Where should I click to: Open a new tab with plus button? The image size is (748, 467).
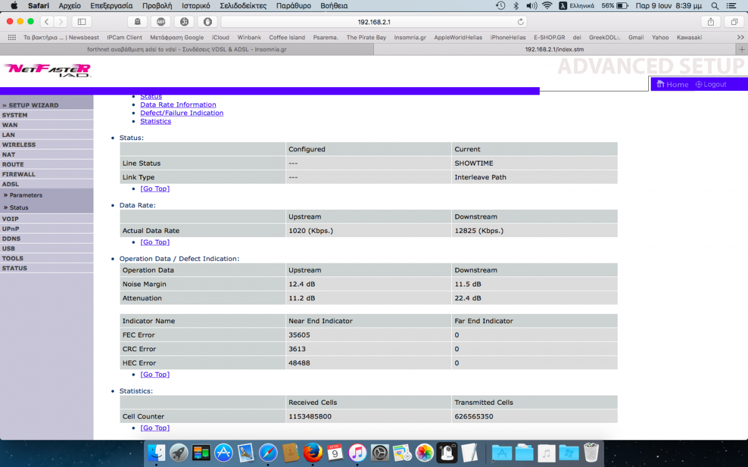742,49
